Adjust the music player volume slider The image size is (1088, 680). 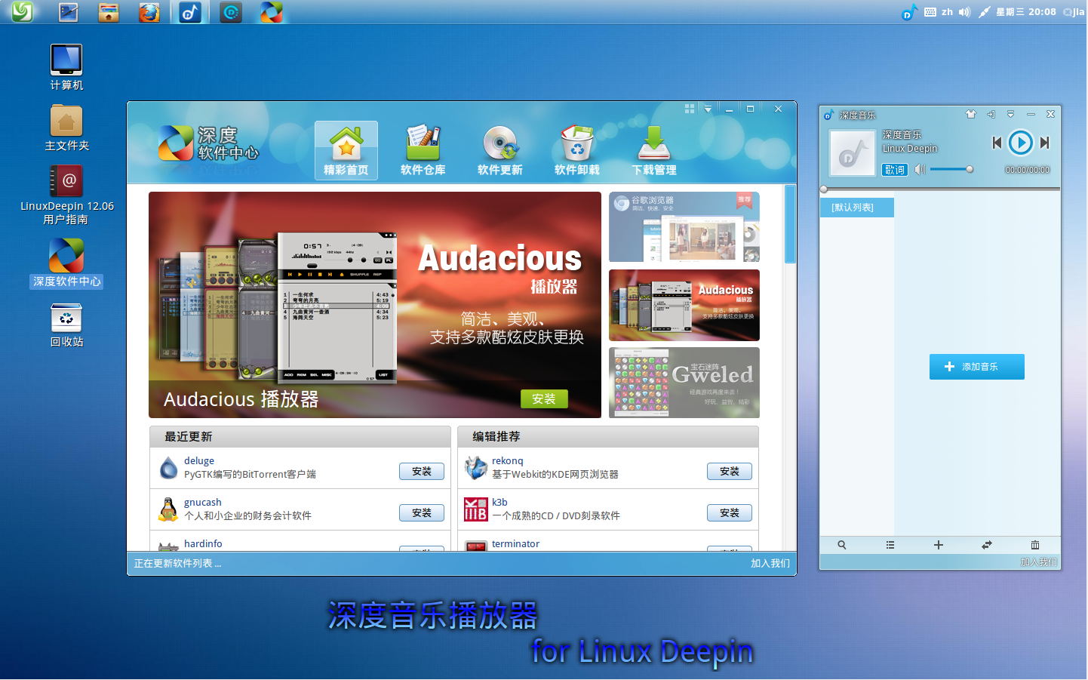point(951,170)
